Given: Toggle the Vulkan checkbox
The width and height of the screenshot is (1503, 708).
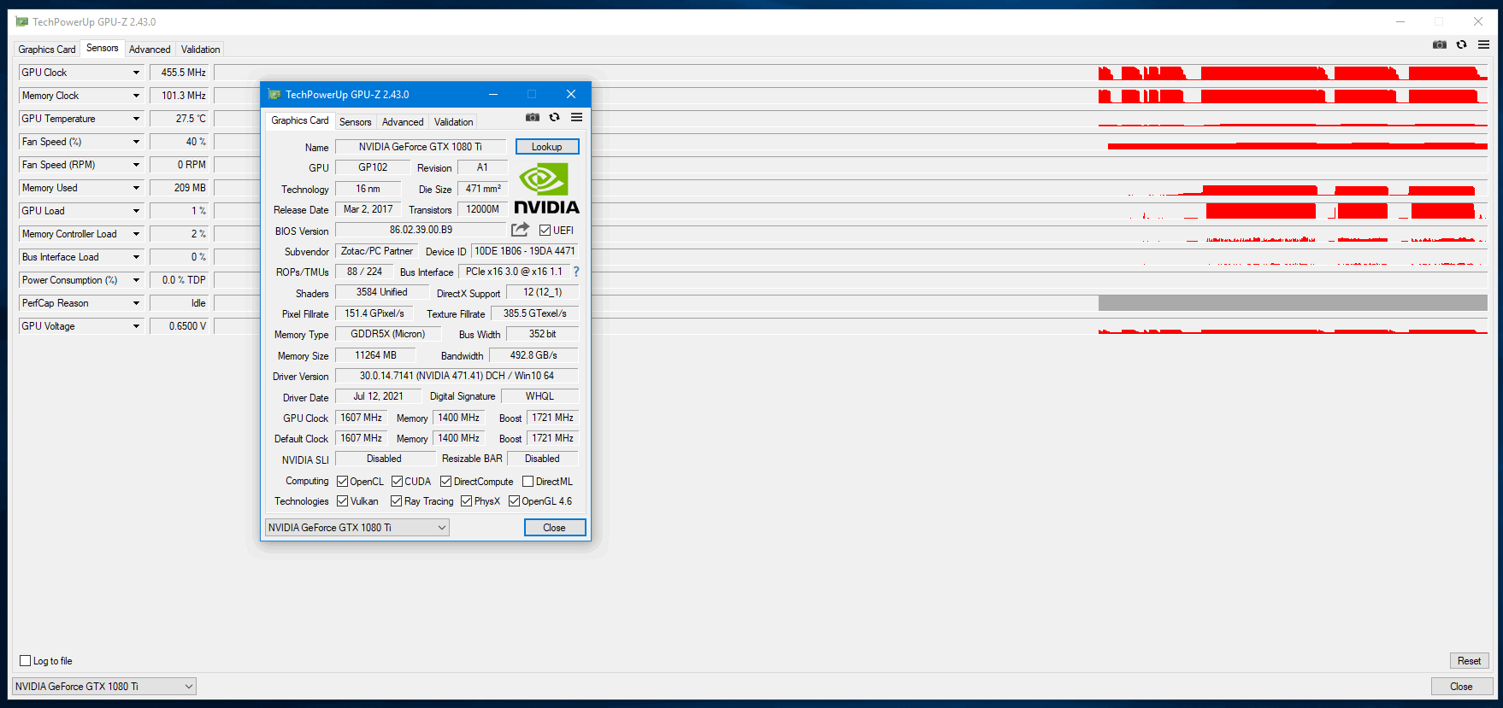Looking at the screenshot, I should (342, 501).
